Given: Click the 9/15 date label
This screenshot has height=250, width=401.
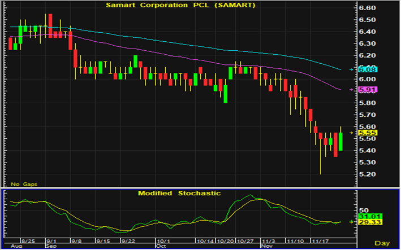Looking at the screenshot, I should (x=104, y=241).
